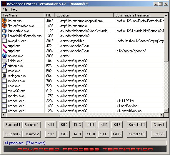The image size is (170, 155).
Task: Click the feather icon of httpd.exe PID 472
Action: [x=4, y=46]
